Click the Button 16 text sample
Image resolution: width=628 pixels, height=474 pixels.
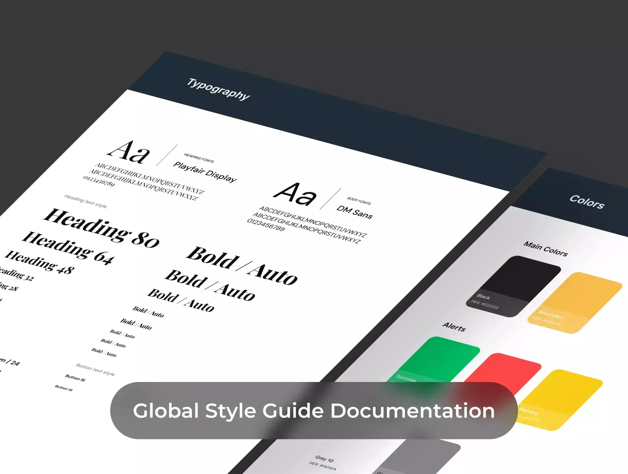[x=75, y=377]
